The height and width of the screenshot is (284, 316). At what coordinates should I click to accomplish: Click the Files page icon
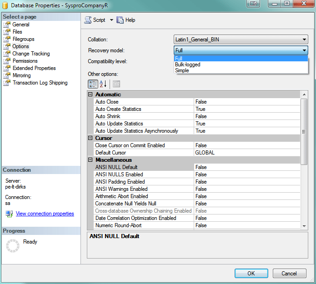click(7, 32)
